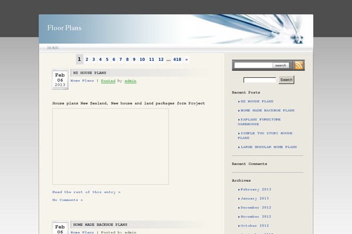Image resolution: width=352 pixels, height=234 pixels.
Task: Open the orange RSS feed icon
Action: 299,65
